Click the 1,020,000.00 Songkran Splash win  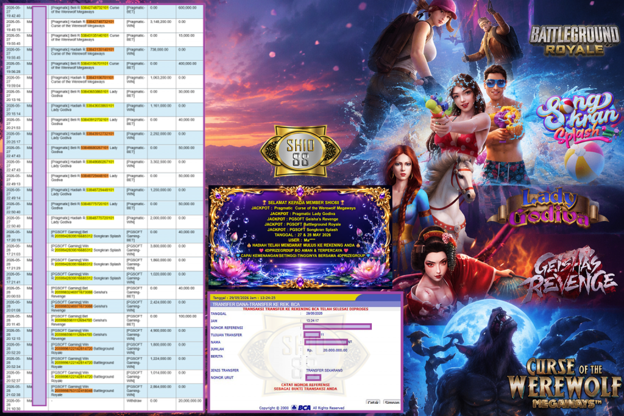click(x=160, y=274)
